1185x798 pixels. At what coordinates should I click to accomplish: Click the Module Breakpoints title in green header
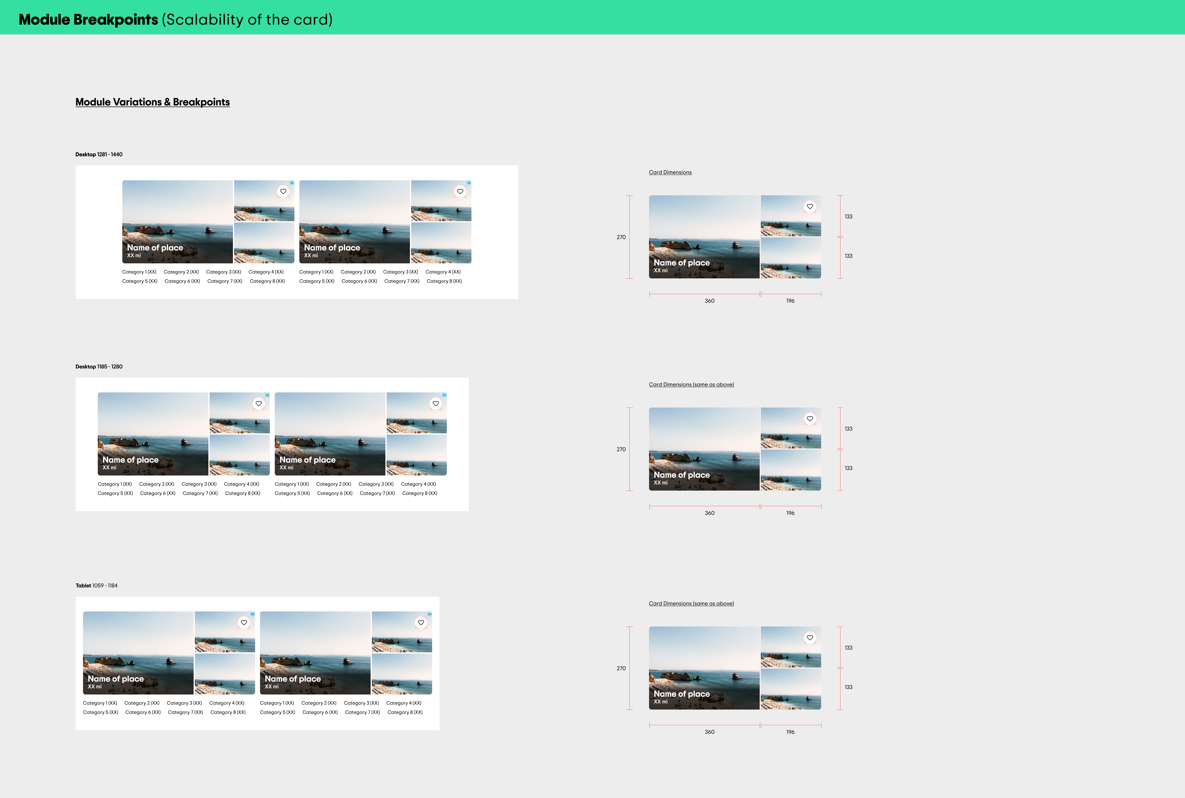point(89,19)
